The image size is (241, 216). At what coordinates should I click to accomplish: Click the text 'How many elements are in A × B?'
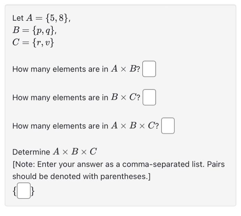point(76,69)
